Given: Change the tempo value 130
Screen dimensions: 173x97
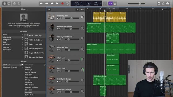Looking at the screenshot, I should coord(88,4).
